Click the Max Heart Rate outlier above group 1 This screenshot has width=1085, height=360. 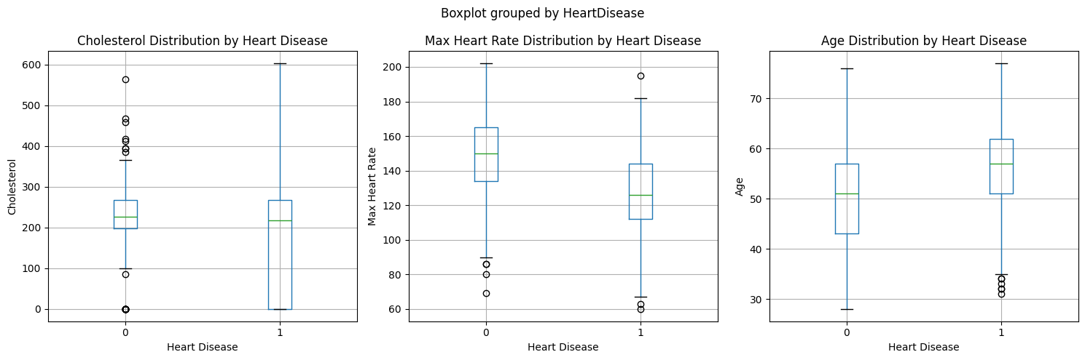click(x=641, y=76)
